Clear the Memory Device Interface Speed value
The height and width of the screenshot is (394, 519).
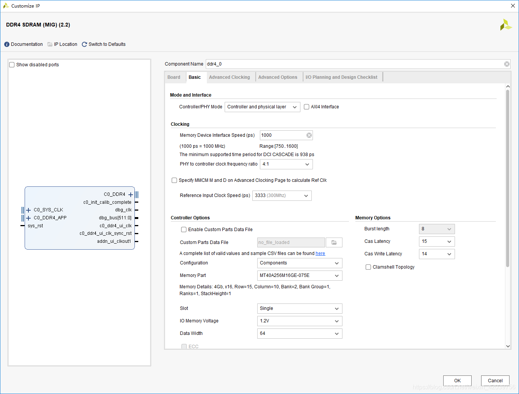coord(309,135)
